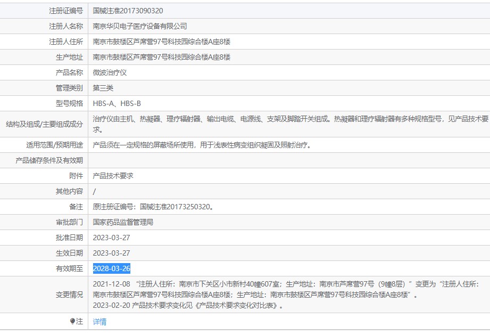Click the 适用范围/预期用途 description text
The image size is (490, 335).
[202, 145]
